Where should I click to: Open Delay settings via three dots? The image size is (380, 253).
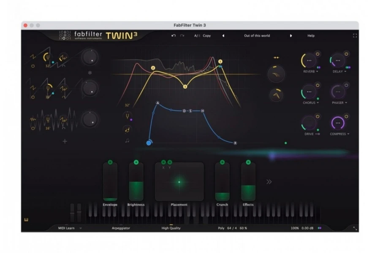point(338,61)
